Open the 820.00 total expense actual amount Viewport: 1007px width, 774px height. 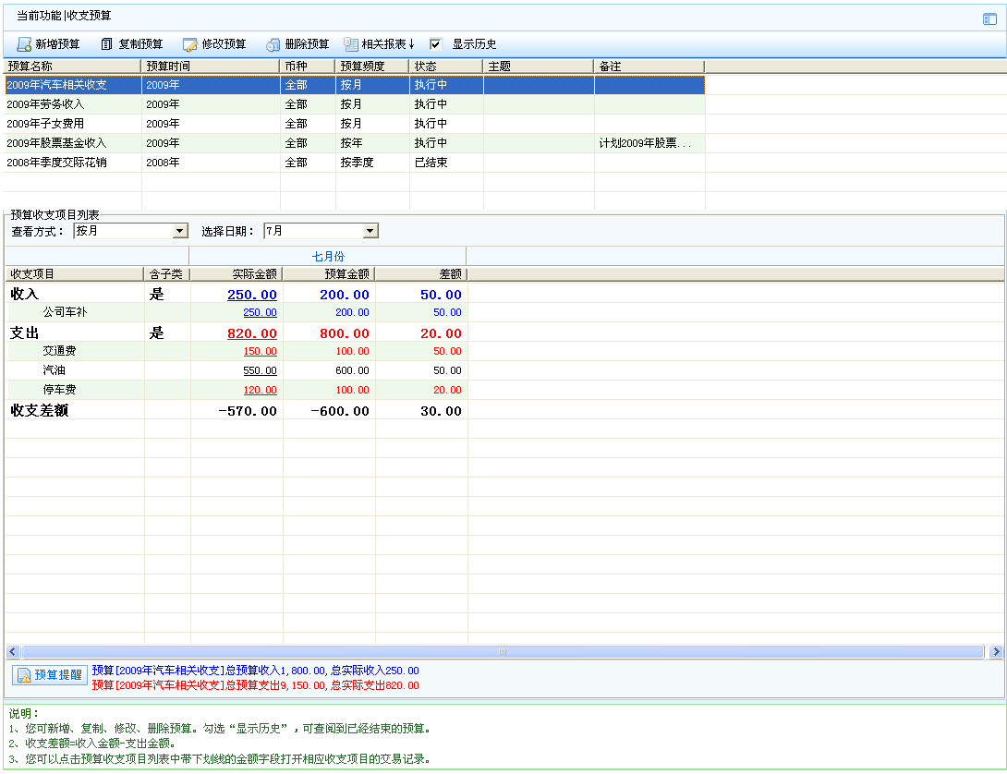click(x=252, y=333)
